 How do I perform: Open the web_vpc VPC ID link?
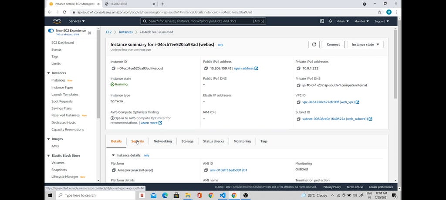click(x=330, y=102)
